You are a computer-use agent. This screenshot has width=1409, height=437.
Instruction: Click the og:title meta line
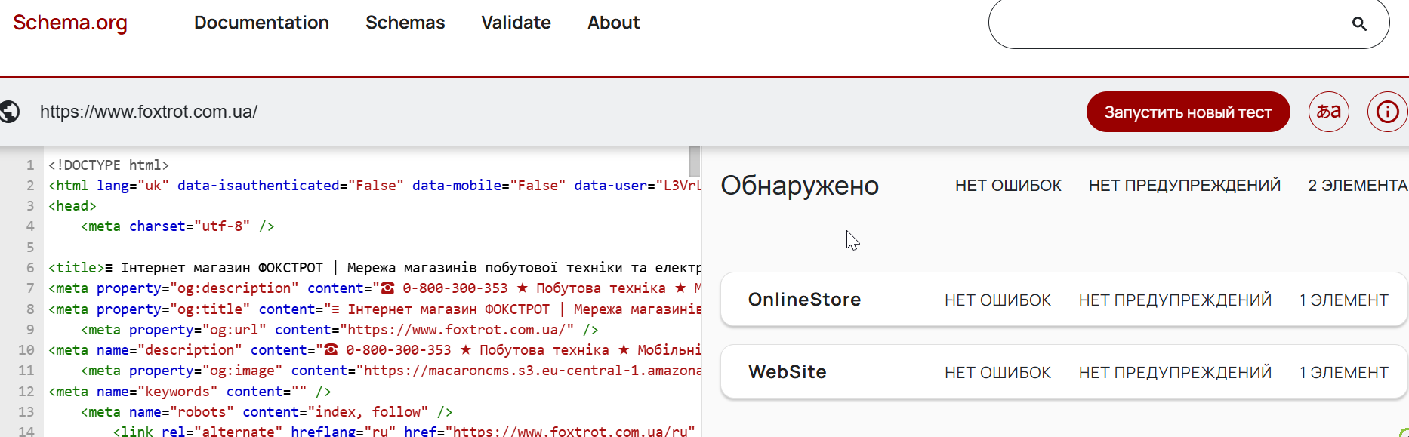click(x=374, y=309)
